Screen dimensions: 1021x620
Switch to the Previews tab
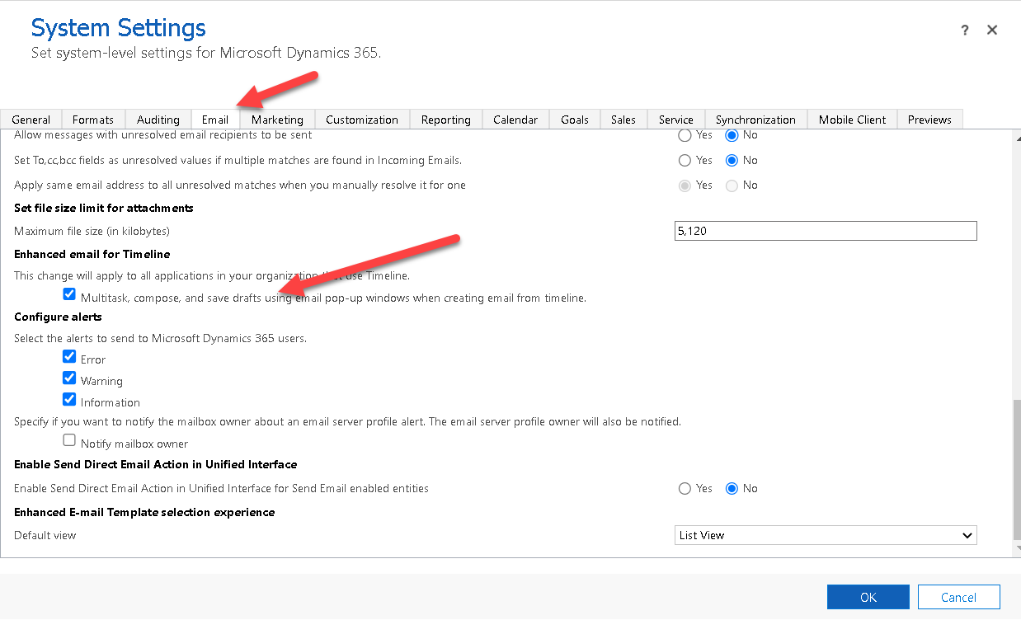tap(929, 119)
